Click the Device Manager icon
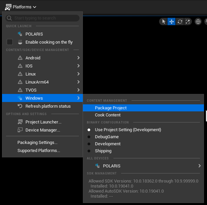 click(20, 130)
